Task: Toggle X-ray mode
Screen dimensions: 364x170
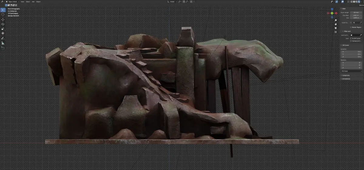Action: [x=348, y=2]
